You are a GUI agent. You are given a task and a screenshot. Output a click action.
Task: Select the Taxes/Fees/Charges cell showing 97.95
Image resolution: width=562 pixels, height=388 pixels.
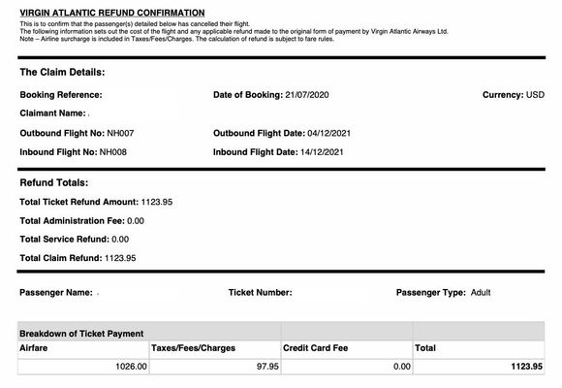[x=215, y=367]
